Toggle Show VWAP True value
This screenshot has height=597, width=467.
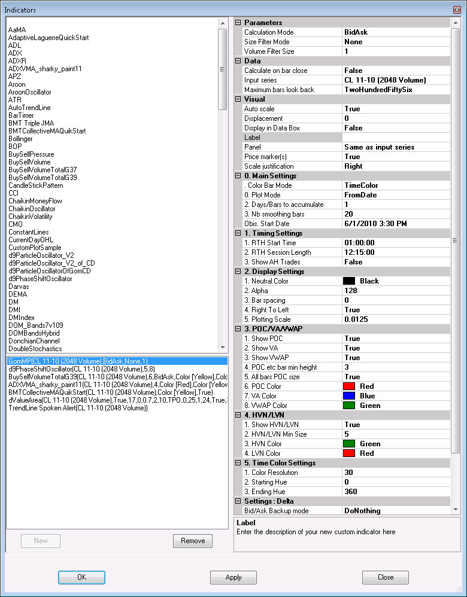coord(396,358)
